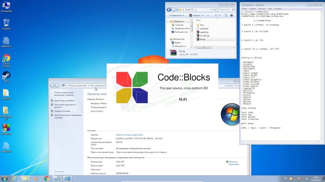Viewport: 325px width, 182px height.
Task: Open Настройка удаленного доступа link
Action: pos(65,106)
